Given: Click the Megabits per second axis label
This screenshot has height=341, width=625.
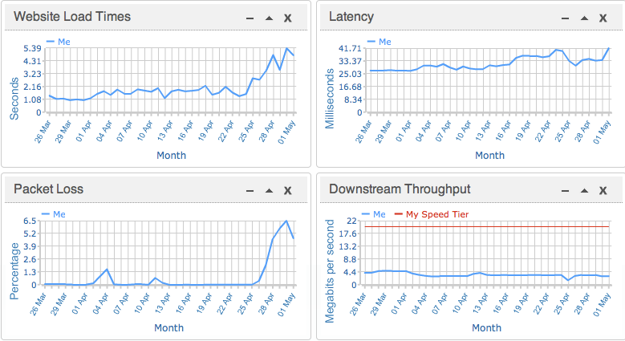Looking at the screenshot, I should (x=330, y=271).
